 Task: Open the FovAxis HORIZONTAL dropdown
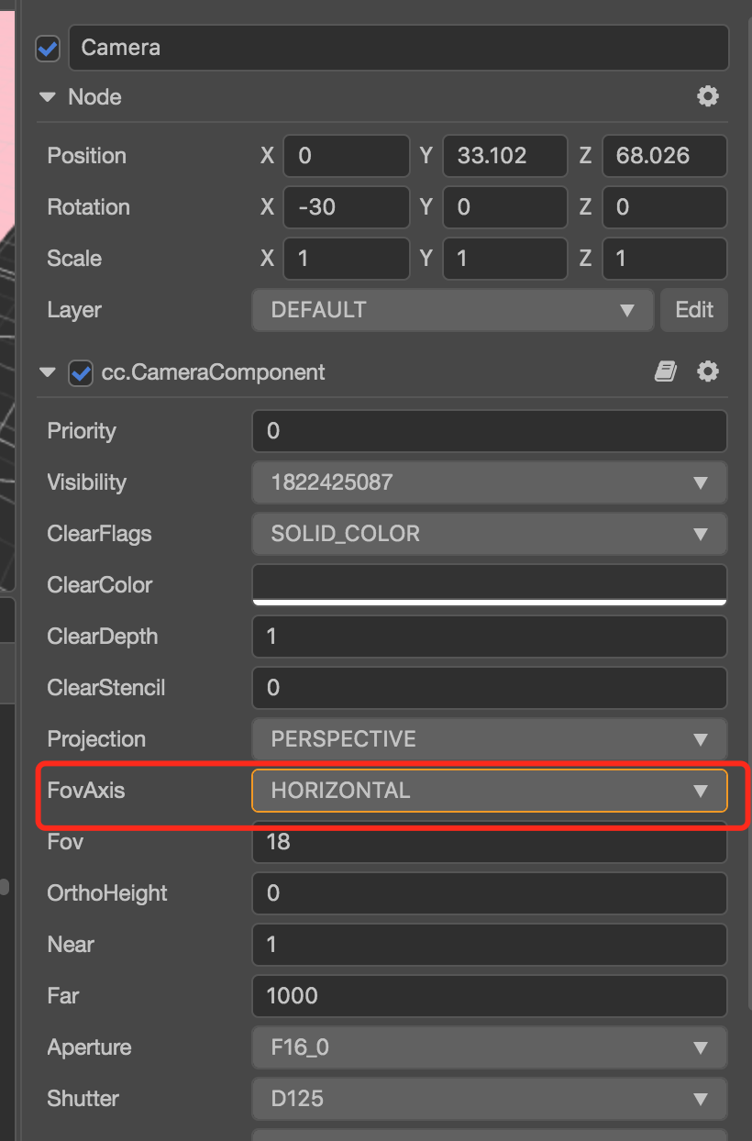tap(489, 791)
